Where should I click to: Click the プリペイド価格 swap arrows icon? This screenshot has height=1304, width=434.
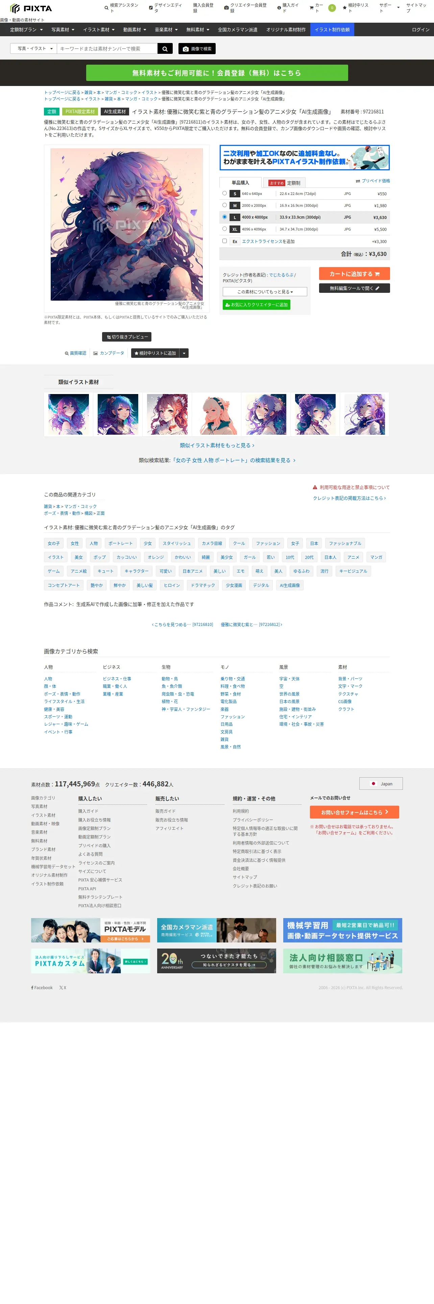tap(358, 181)
